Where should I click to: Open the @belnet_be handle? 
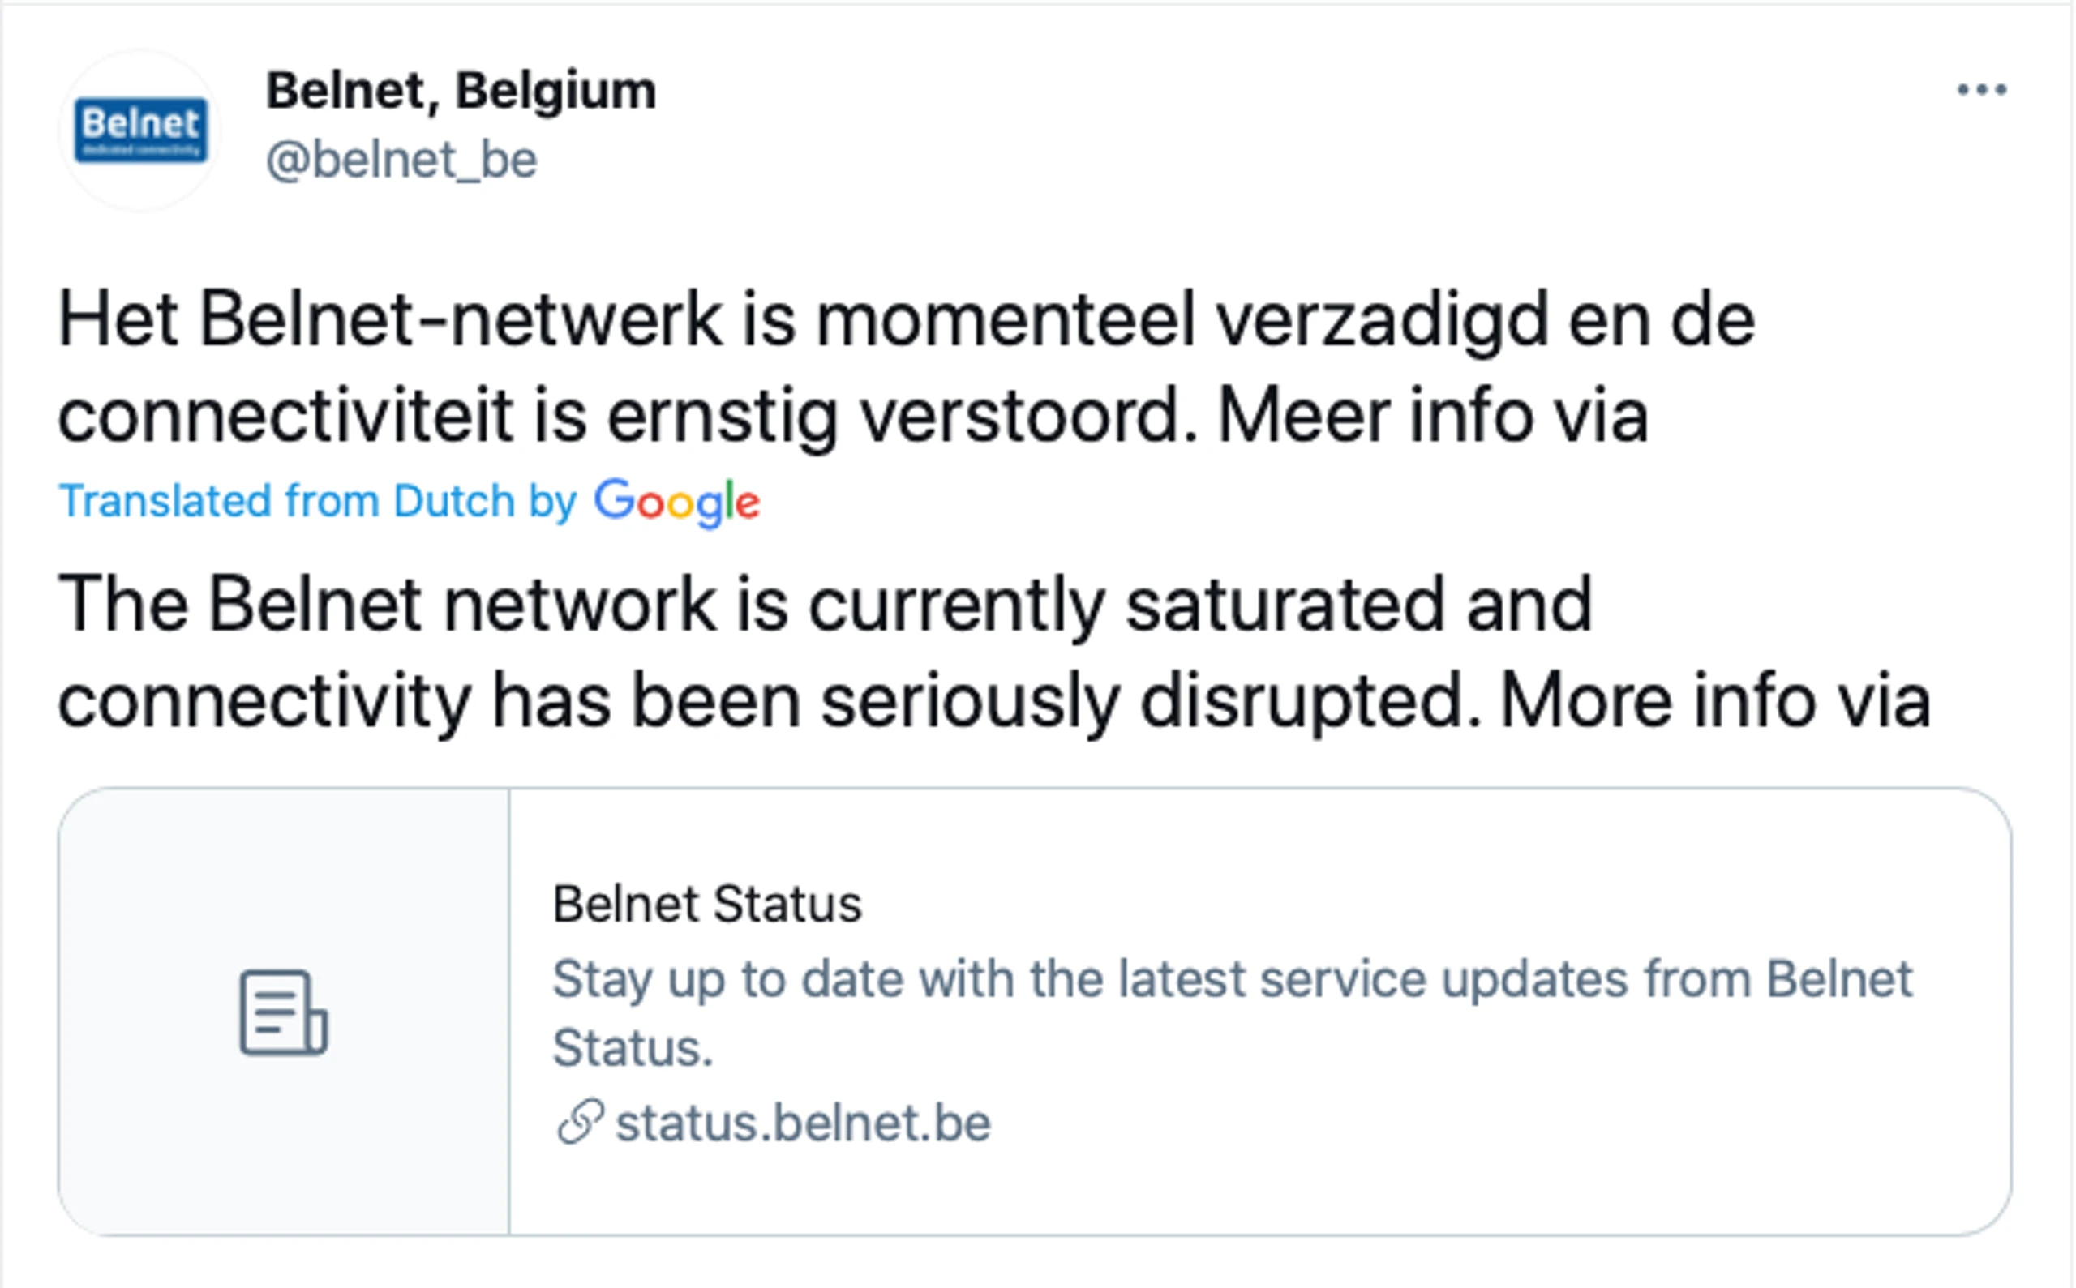pos(401,160)
